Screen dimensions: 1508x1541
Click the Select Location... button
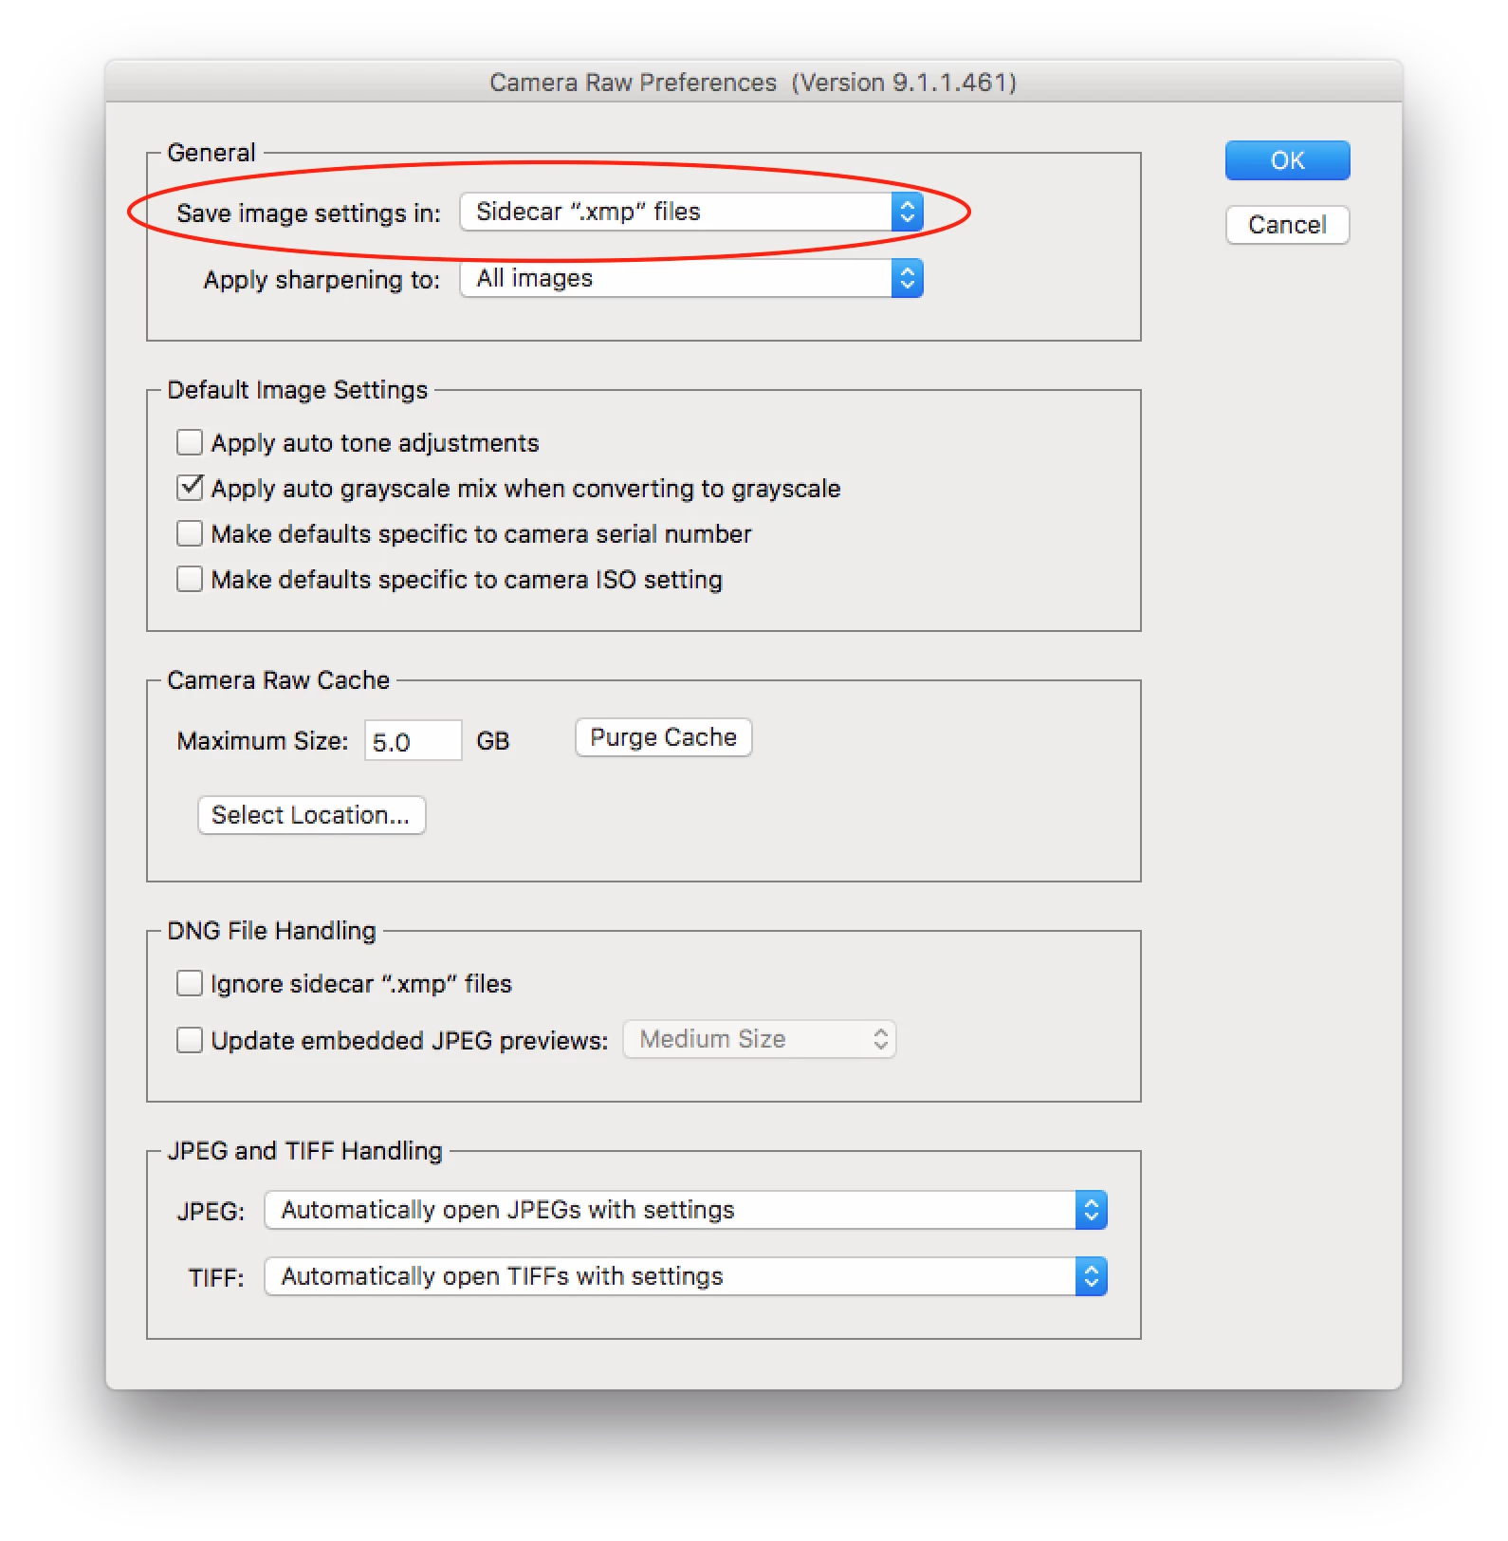pyautogui.click(x=311, y=815)
